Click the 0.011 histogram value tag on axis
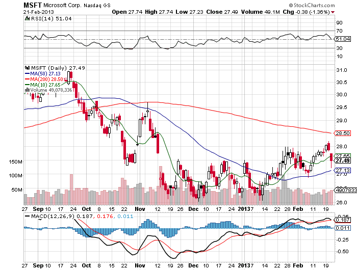This screenshot has height=270, width=357. (x=343, y=228)
